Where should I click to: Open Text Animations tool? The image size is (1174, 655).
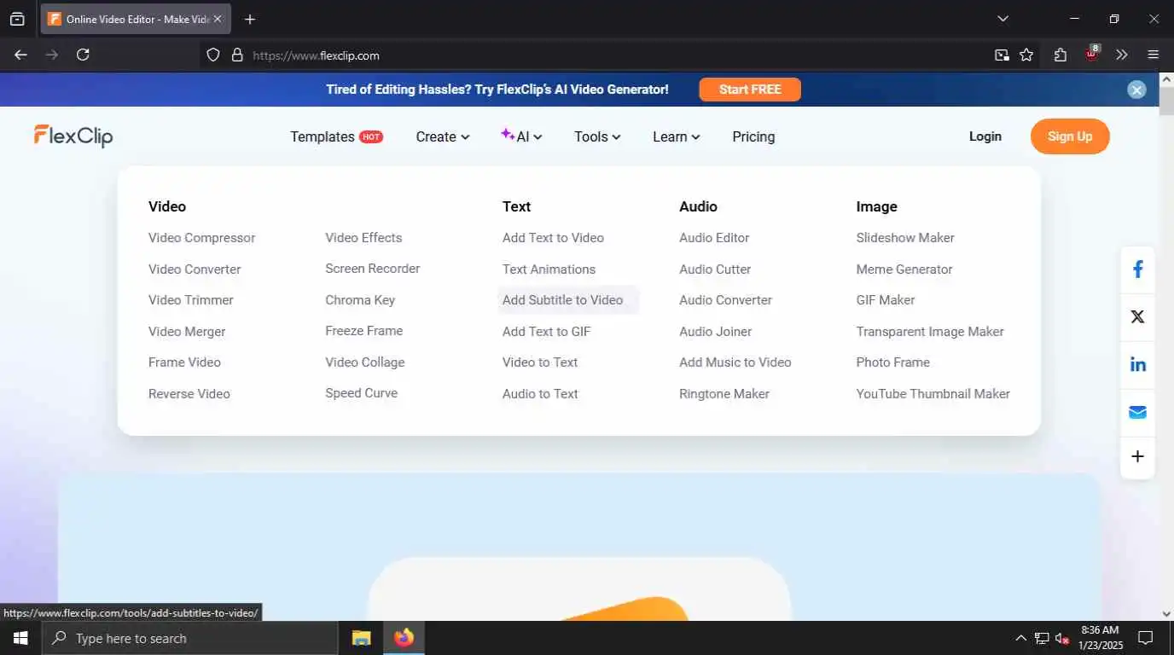pyautogui.click(x=549, y=270)
